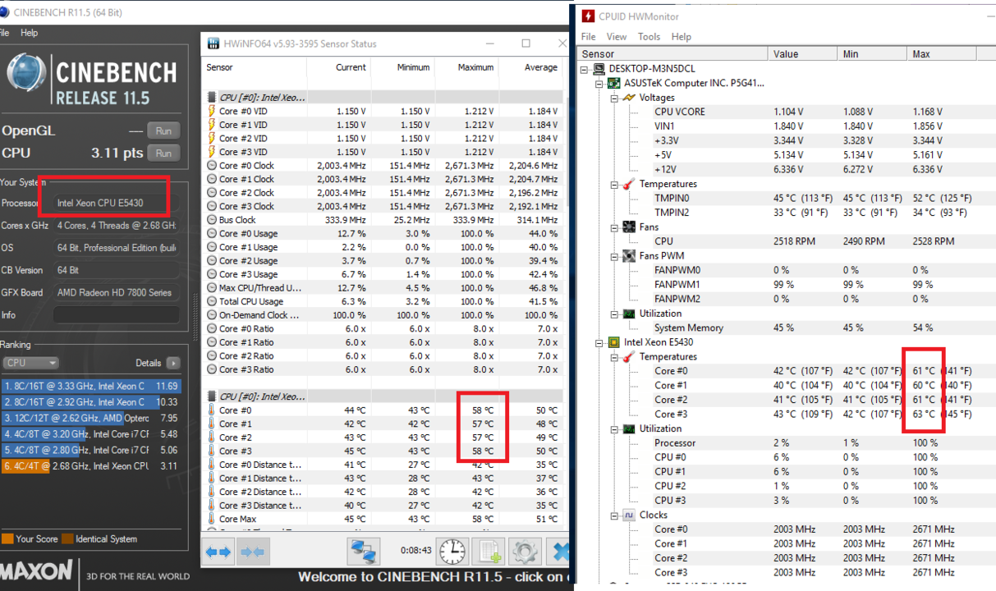Open the File menu in HWMonitor
This screenshot has height=591, width=996.
(x=588, y=36)
